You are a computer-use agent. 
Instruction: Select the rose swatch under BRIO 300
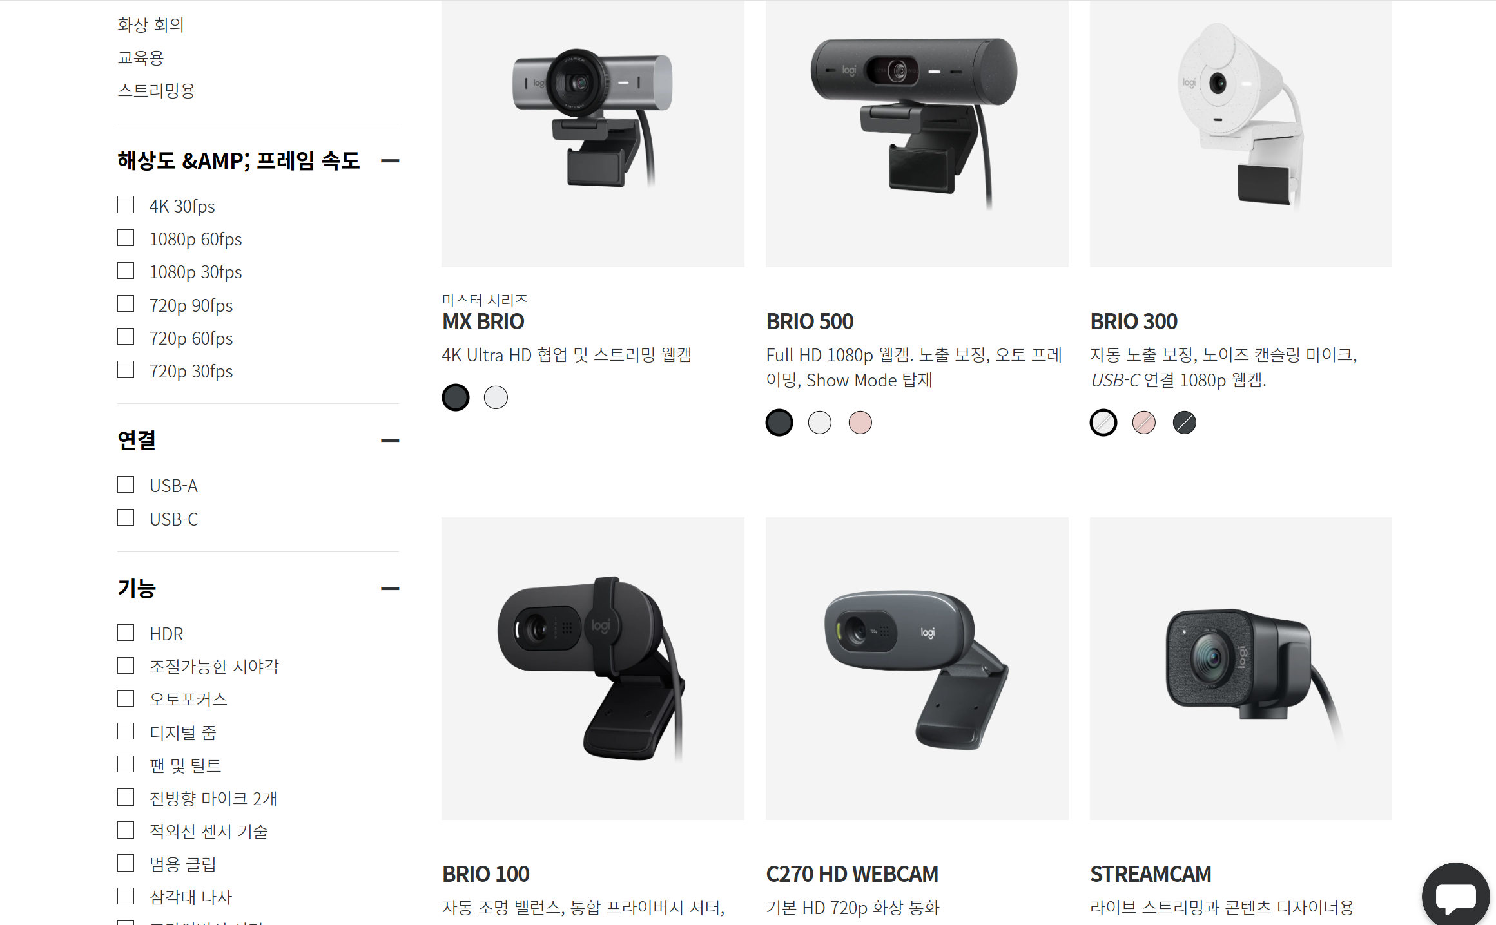coord(1144,423)
